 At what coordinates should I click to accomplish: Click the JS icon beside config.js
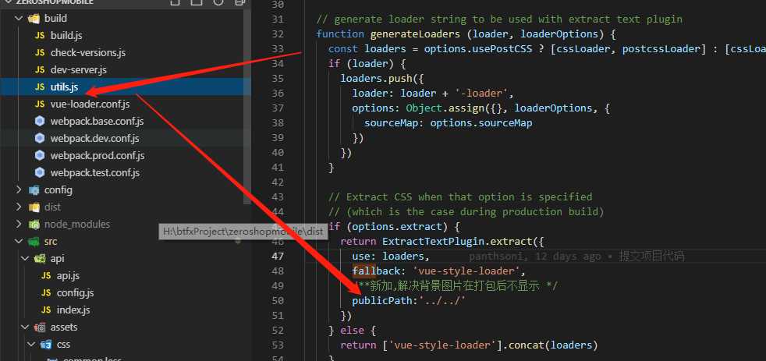tap(46, 292)
